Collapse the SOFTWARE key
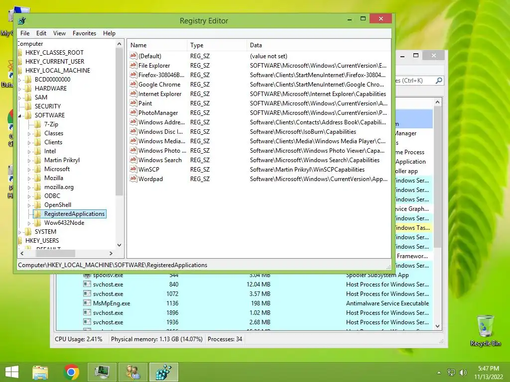This screenshot has height=382, width=510. click(x=20, y=115)
